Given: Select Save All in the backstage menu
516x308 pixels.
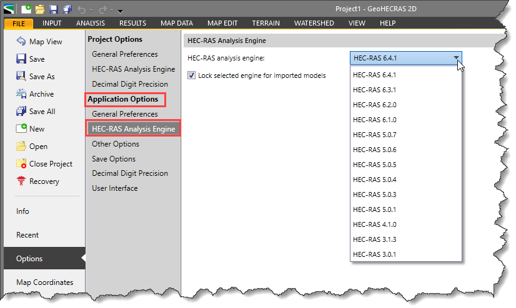Looking at the screenshot, I should 42,112.
